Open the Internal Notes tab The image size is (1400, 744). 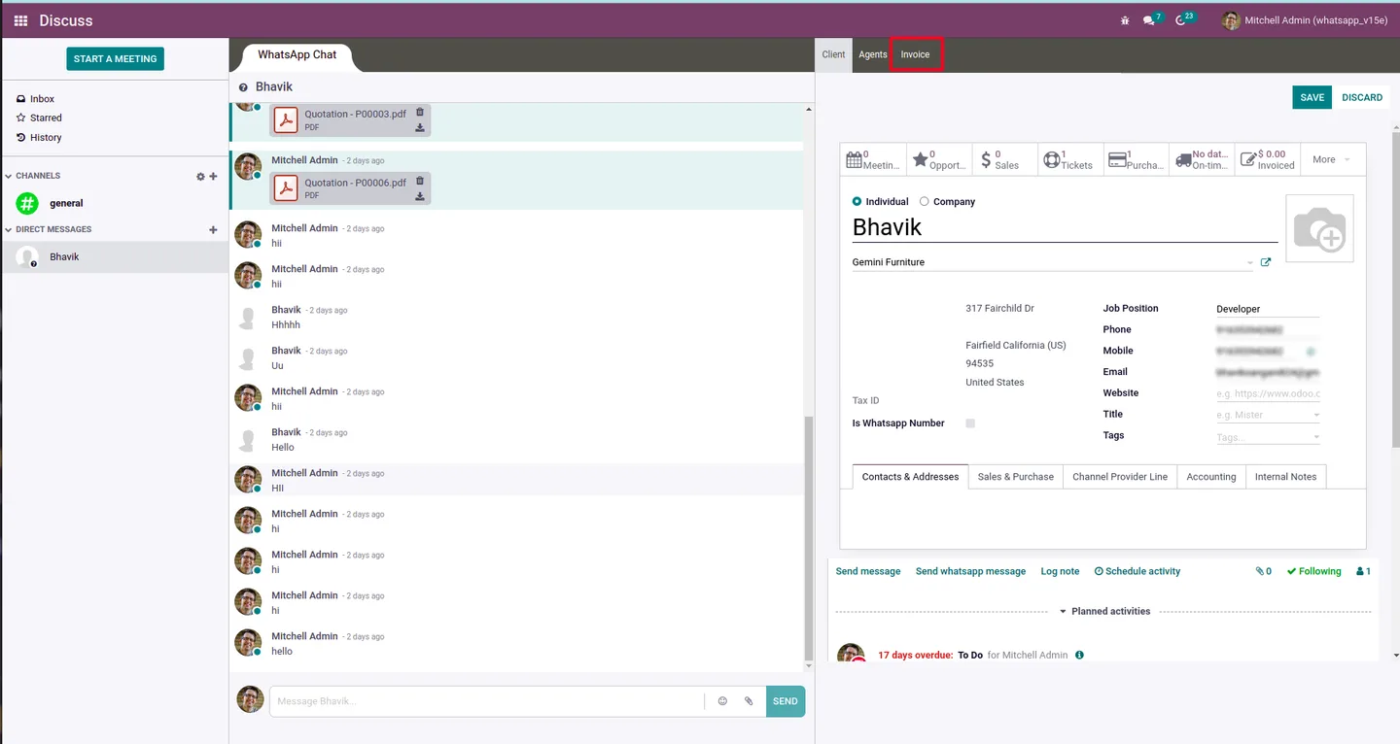[x=1285, y=477]
